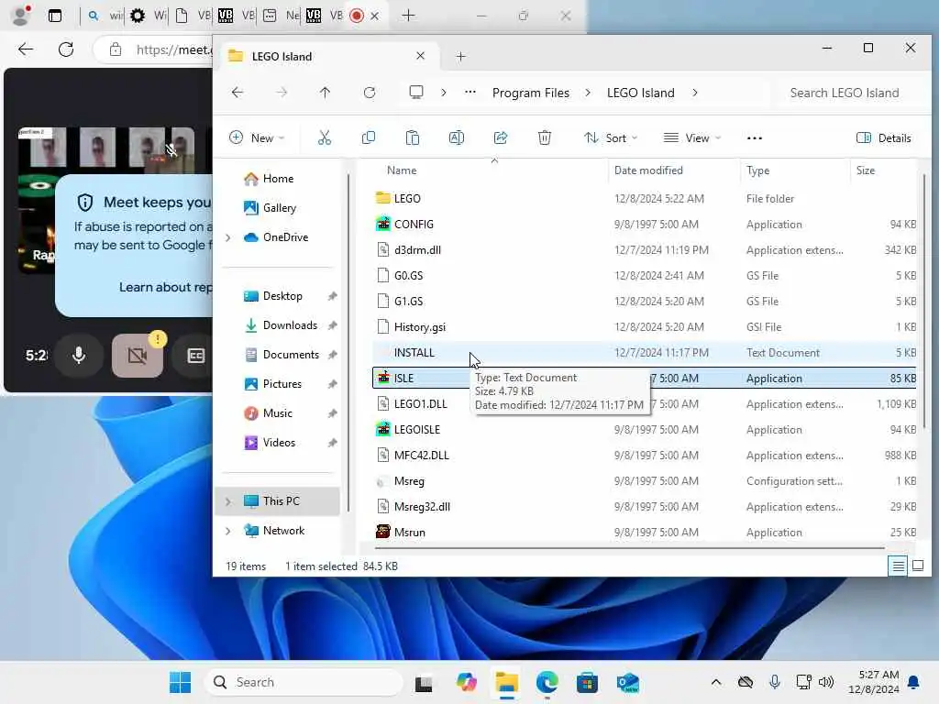Click Learn about reporting link in Meet
The width and height of the screenshot is (939, 704).
click(165, 287)
